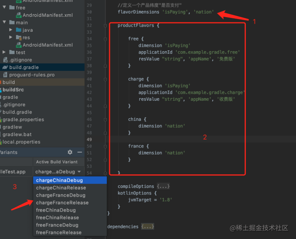Image resolution: width=296 pixels, height=239 pixels.
Task: Click the jvmTarget '1.8' value
Action: tap(166, 200)
